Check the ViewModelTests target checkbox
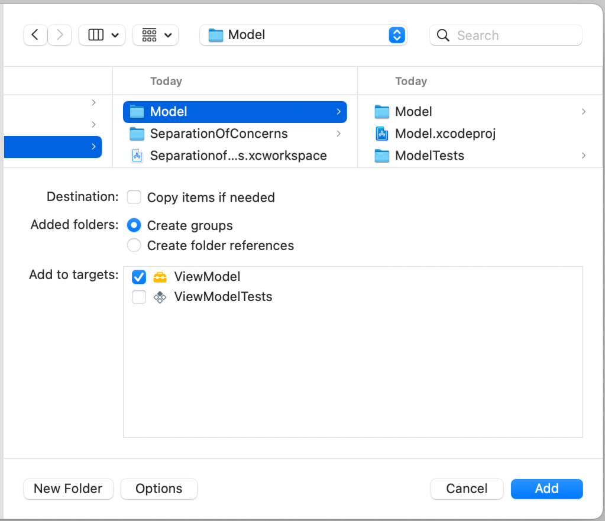 tap(139, 297)
